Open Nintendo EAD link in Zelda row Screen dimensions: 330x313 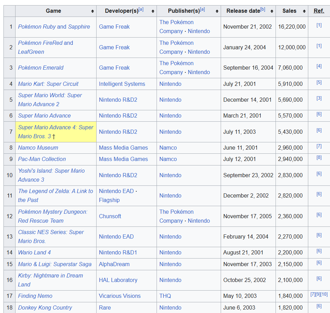pyautogui.click(x=117, y=191)
